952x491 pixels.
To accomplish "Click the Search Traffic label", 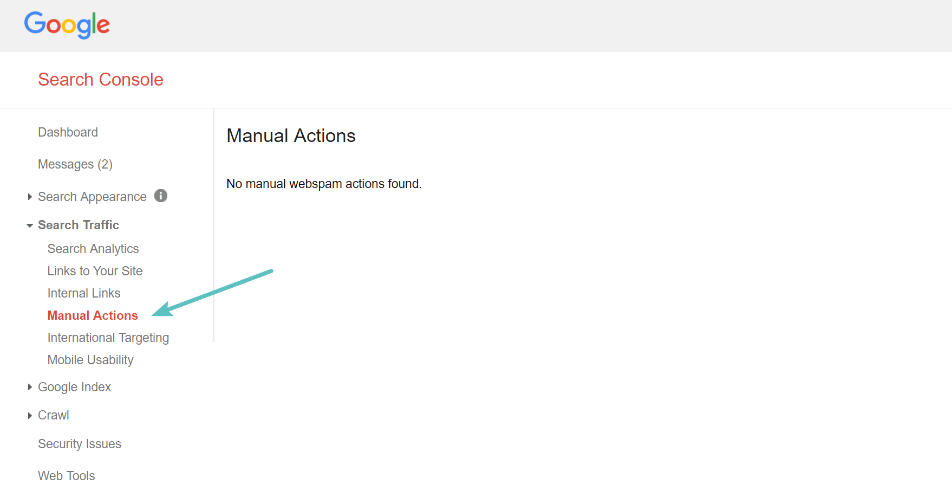I will pyautogui.click(x=79, y=225).
